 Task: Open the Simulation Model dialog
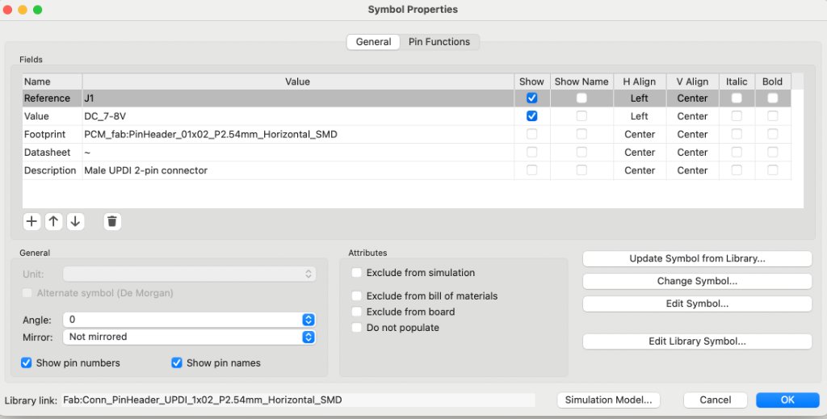pos(608,400)
